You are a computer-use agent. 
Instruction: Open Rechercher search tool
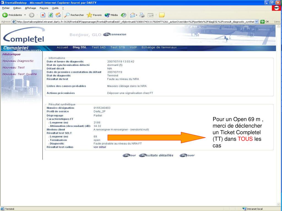click(74, 15)
